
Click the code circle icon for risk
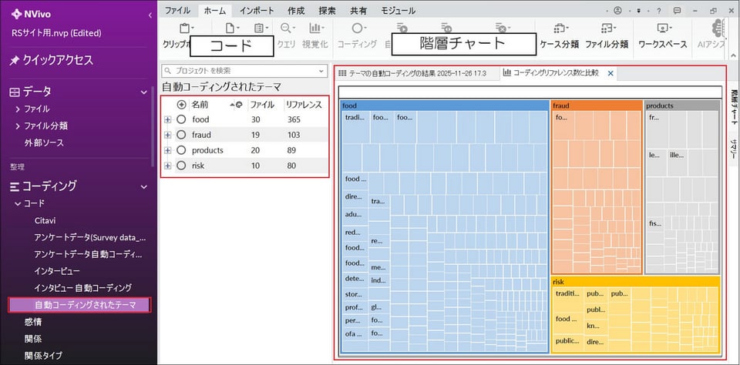point(181,166)
